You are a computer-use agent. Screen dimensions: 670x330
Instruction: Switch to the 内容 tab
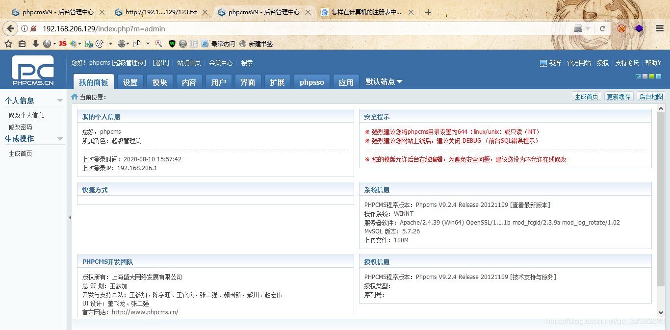tap(189, 82)
